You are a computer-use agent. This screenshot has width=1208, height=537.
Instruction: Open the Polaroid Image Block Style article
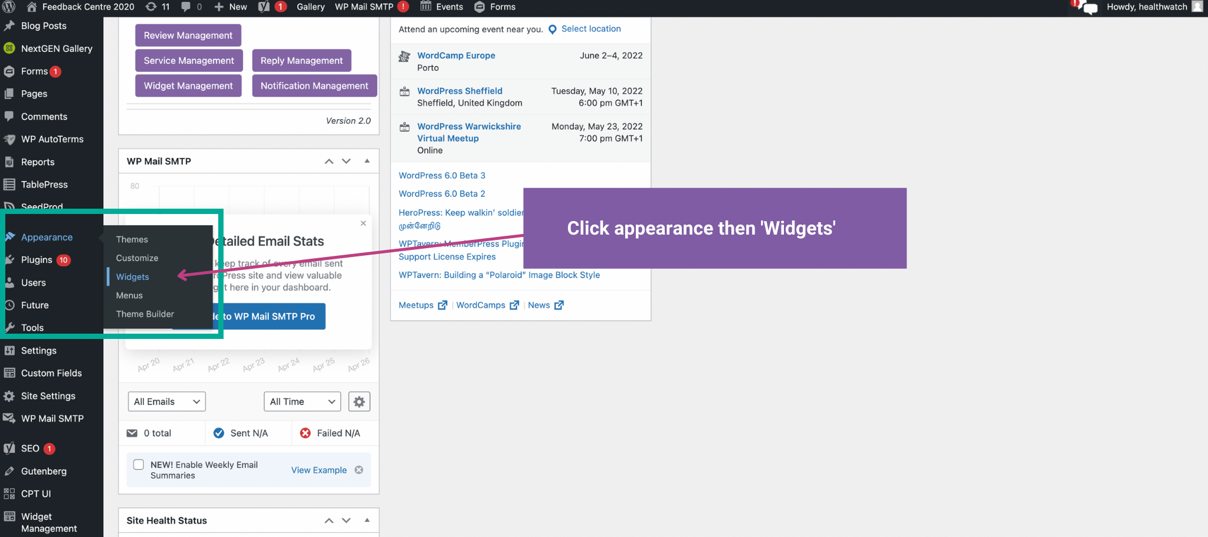point(499,275)
